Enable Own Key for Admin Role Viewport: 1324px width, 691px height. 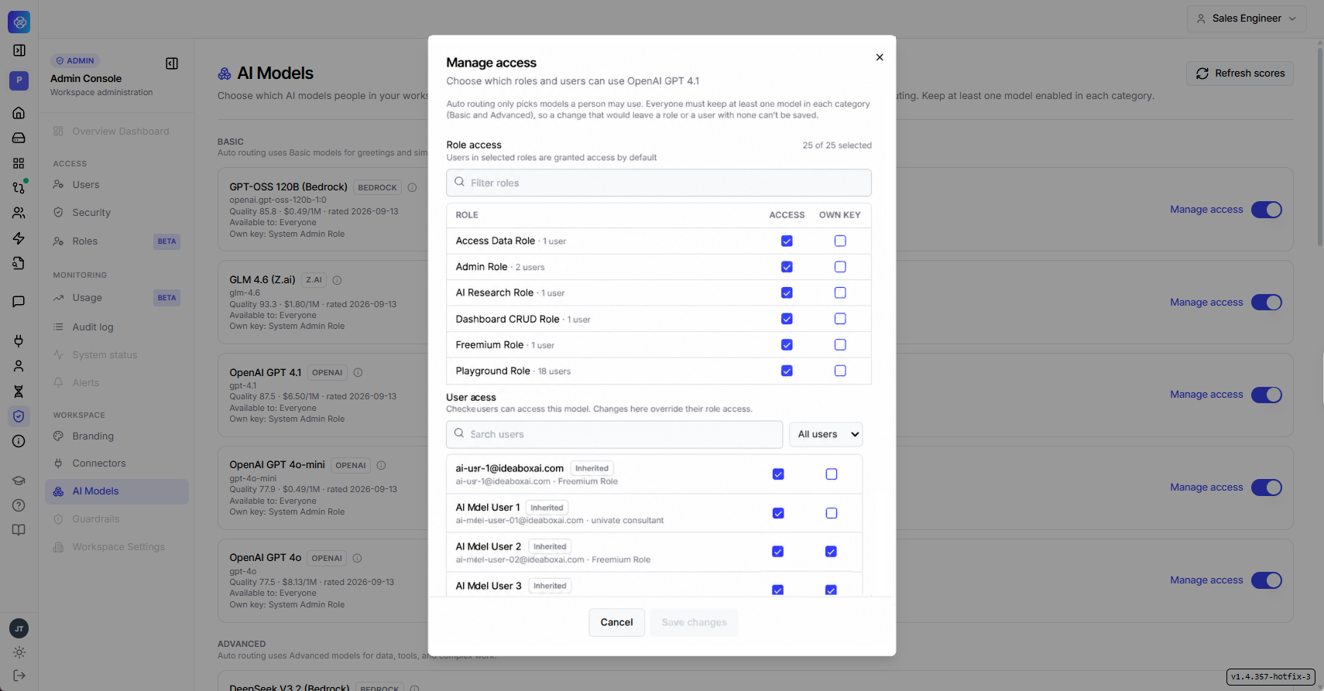pos(840,267)
